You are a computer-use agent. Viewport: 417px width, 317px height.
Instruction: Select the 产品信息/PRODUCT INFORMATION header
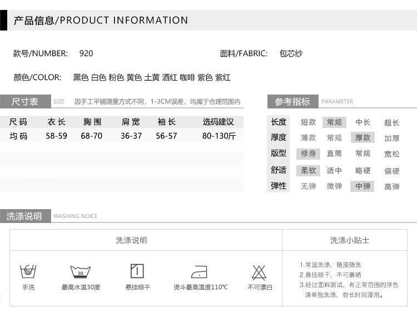(101, 20)
